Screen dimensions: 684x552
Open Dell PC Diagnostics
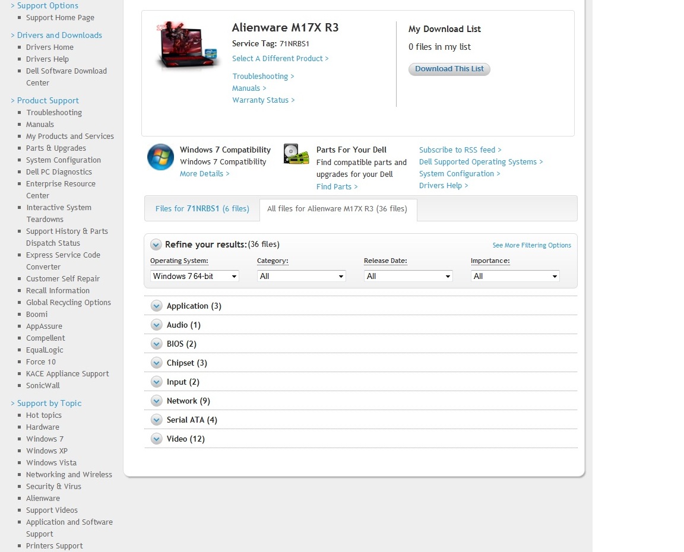[59, 172]
